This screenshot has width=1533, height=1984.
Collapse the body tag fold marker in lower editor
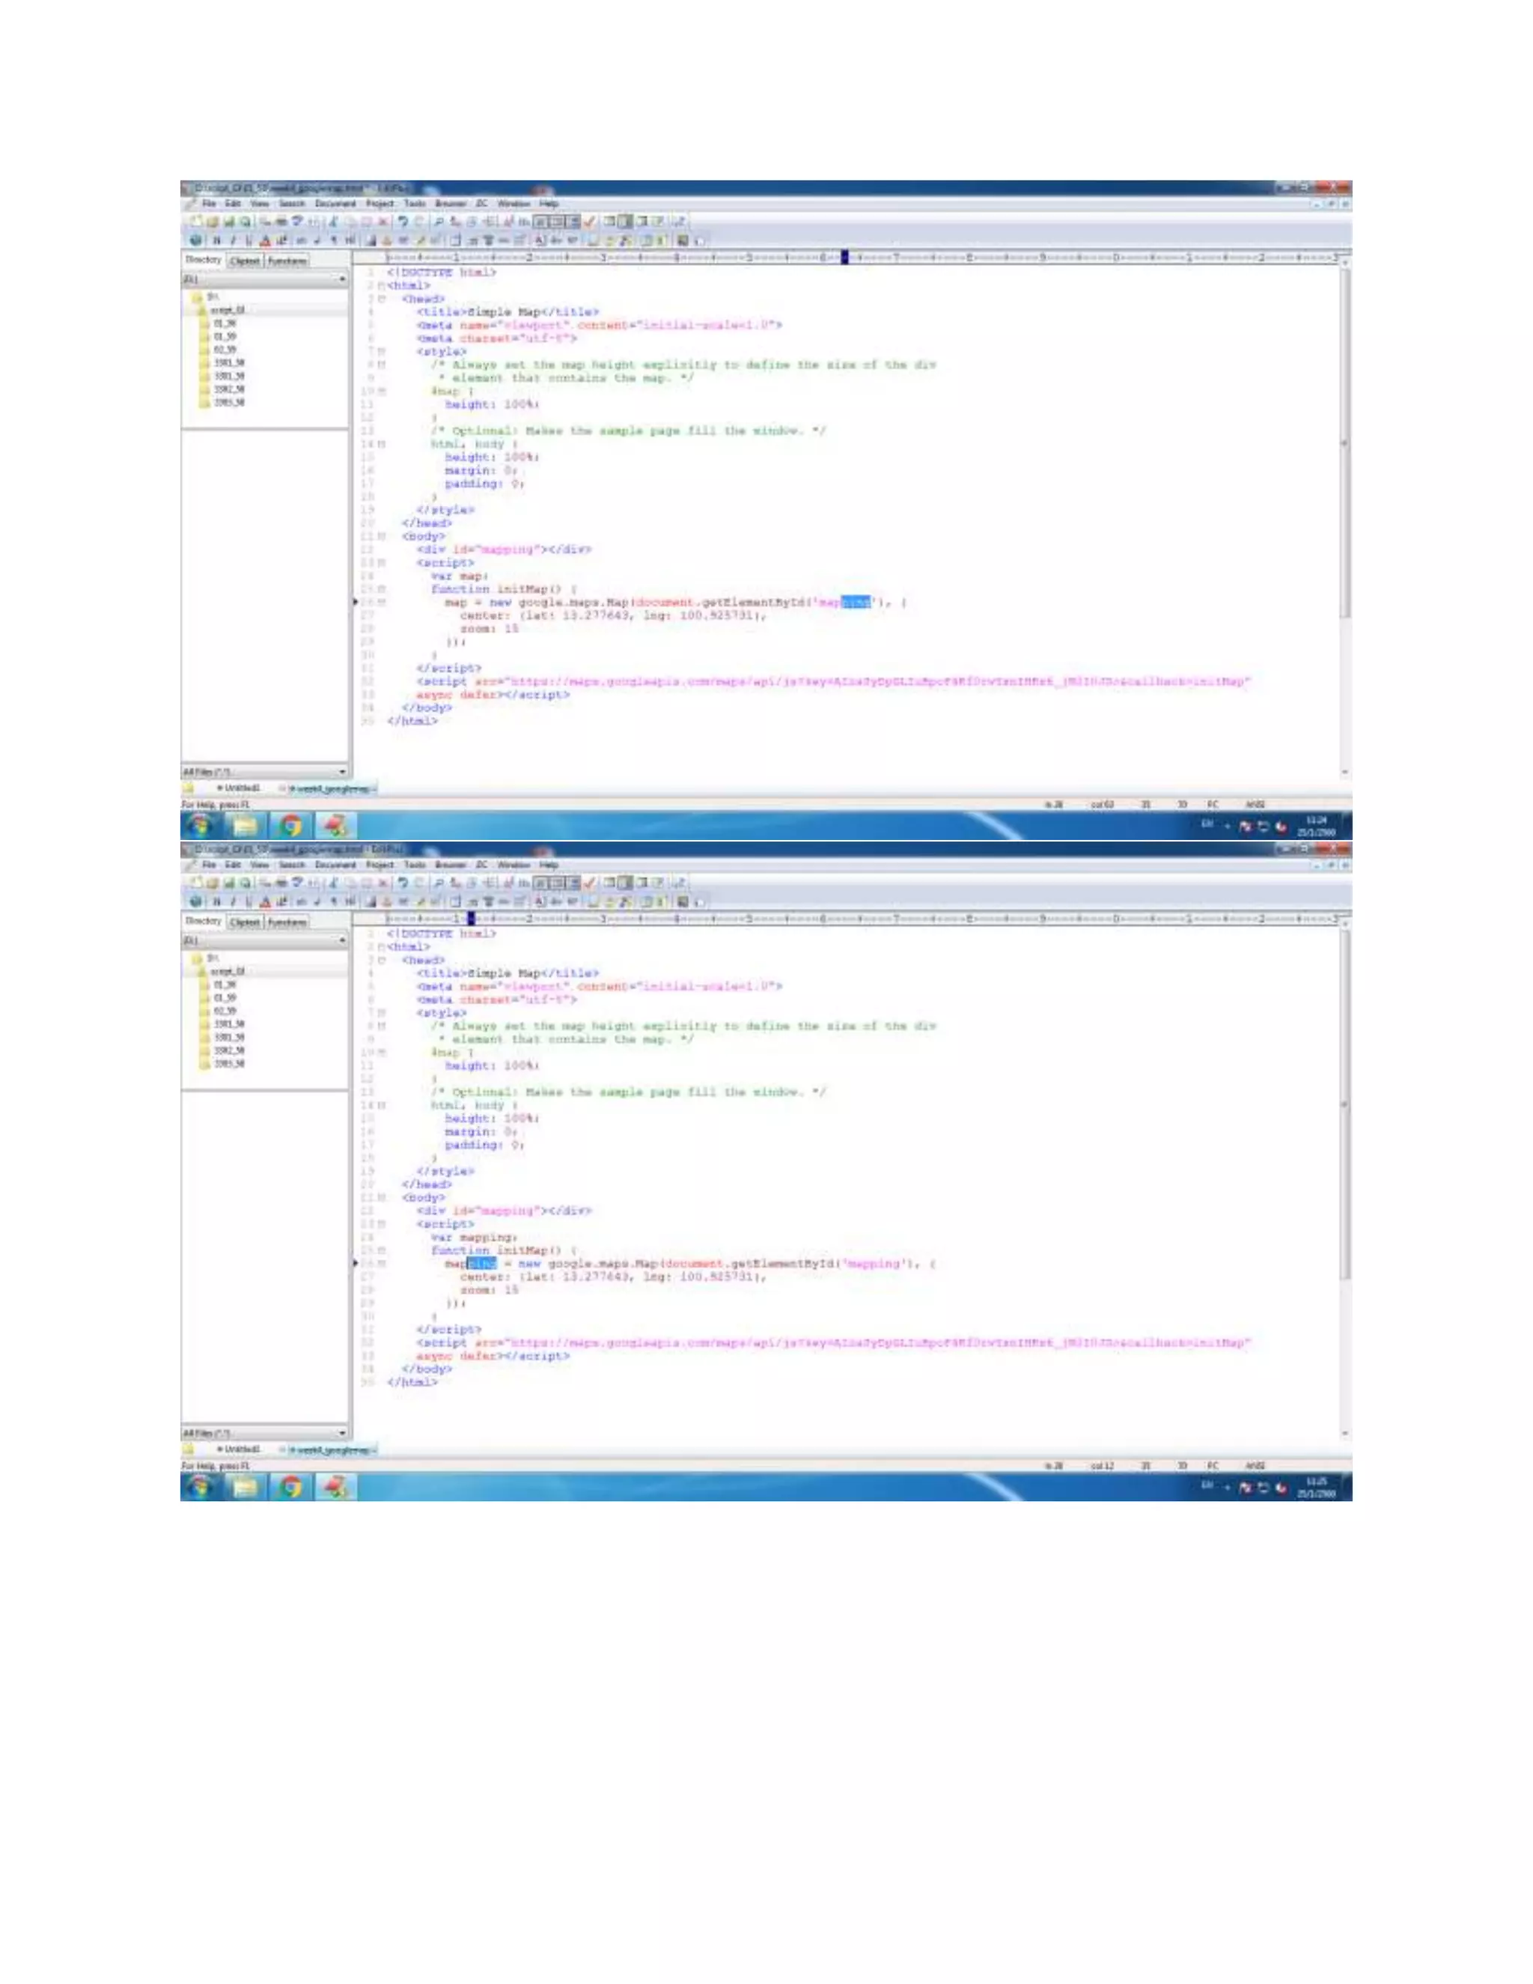click(383, 1198)
